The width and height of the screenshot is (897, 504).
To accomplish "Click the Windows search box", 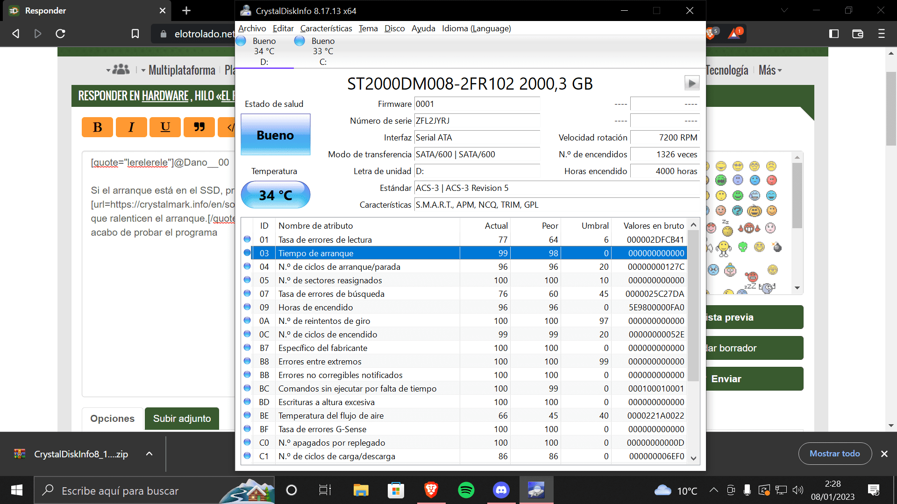I will point(154,490).
